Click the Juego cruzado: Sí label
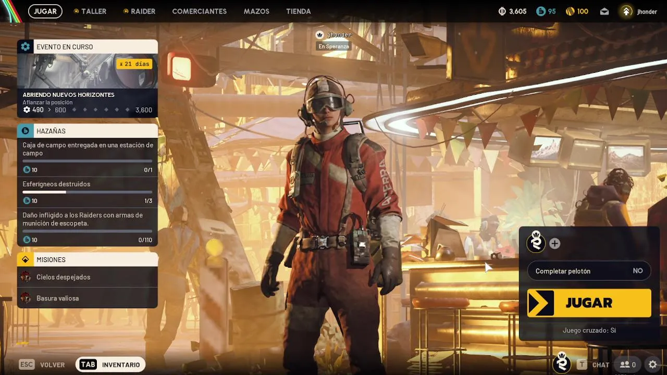 click(589, 330)
